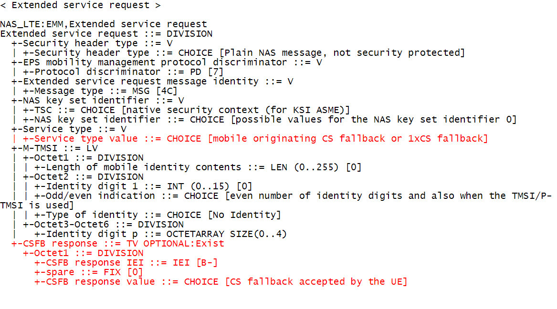
Task: Click the Protocol discriminator PD [7] entry
Action: click(x=123, y=72)
